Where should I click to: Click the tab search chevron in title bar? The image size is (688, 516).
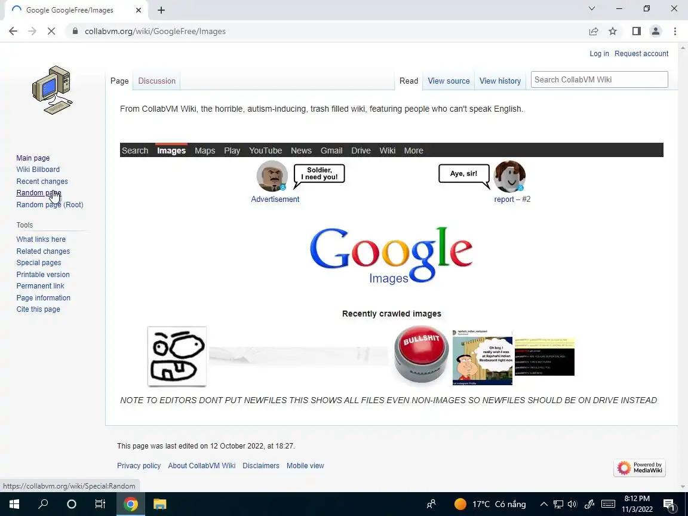pyautogui.click(x=591, y=8)
